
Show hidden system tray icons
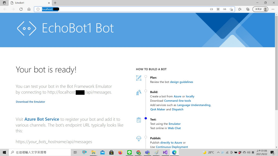(x=218, y=152)
